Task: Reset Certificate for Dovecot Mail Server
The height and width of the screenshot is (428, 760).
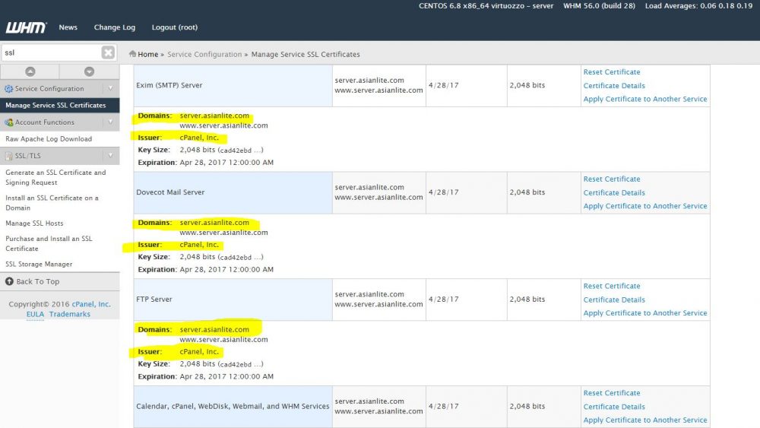Action: (612, 179)
